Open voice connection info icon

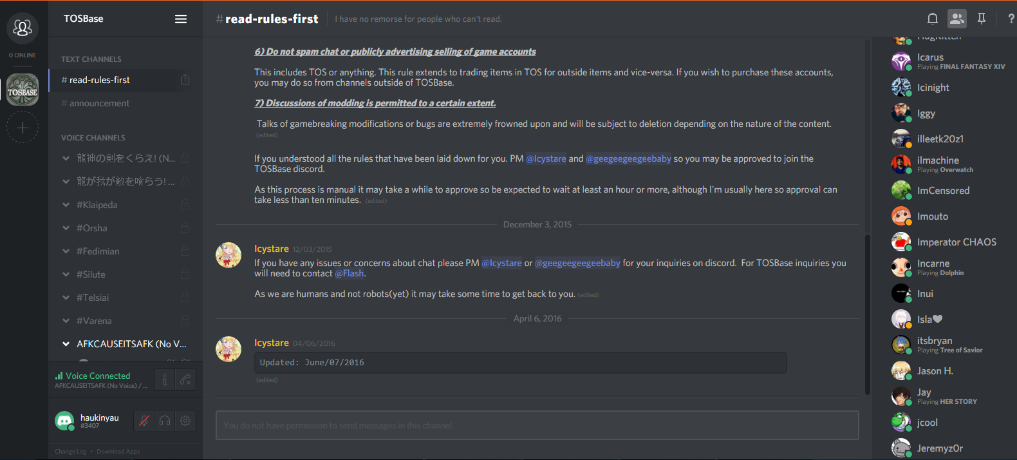165,380
